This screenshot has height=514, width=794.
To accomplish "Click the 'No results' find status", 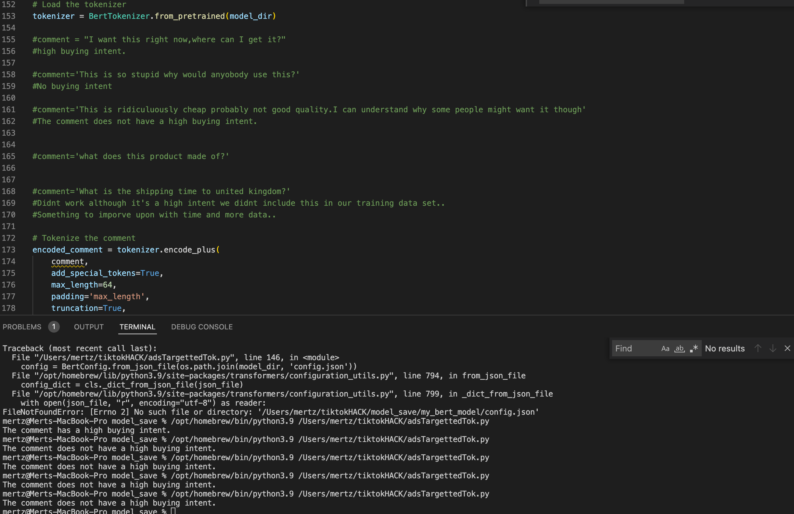I will pos(724,349).
